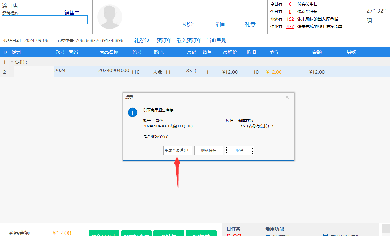This screenshot has width=390, height=236.
Task: Click the 色号 column header
Action: pyautogui.click(x=137, y=52)
